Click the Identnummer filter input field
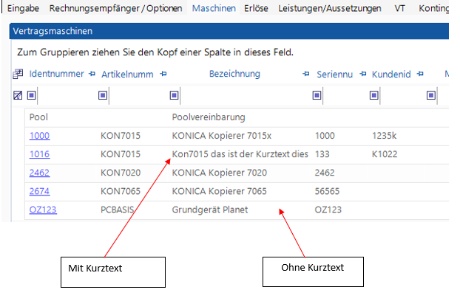460x301 pixels. coord(67,95)
